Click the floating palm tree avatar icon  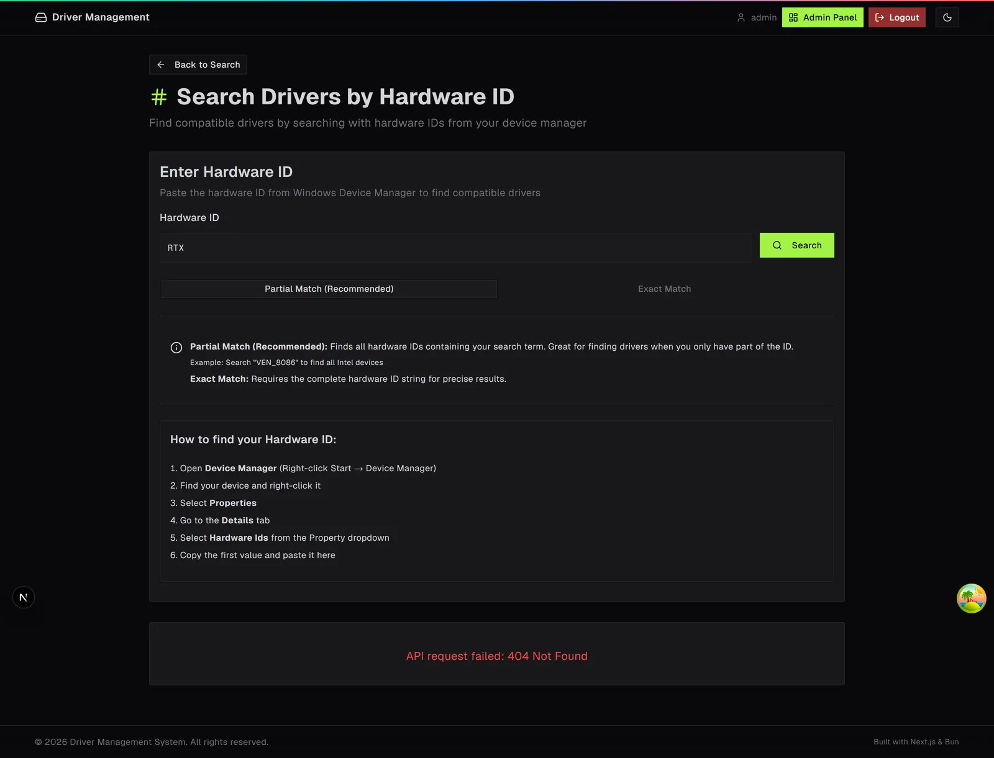click(971, 598)
